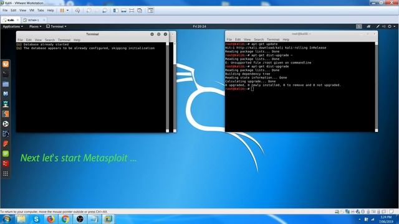Launch Metasploit M icon in Kali dock
399x224 pixels.
pos(6,94)
